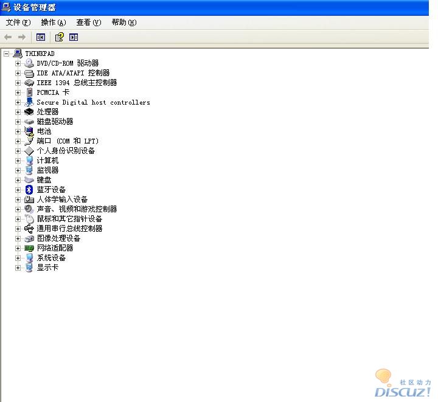Select the 计算机 label

click(x=48, y=161)
